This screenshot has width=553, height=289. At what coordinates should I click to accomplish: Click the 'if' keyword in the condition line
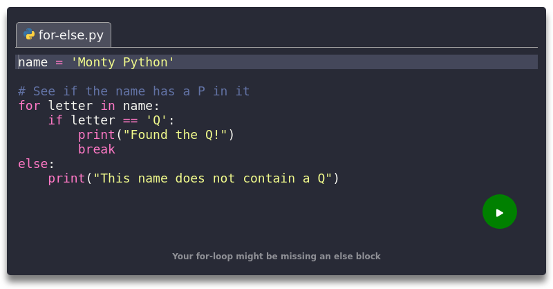tap(55, 120)
